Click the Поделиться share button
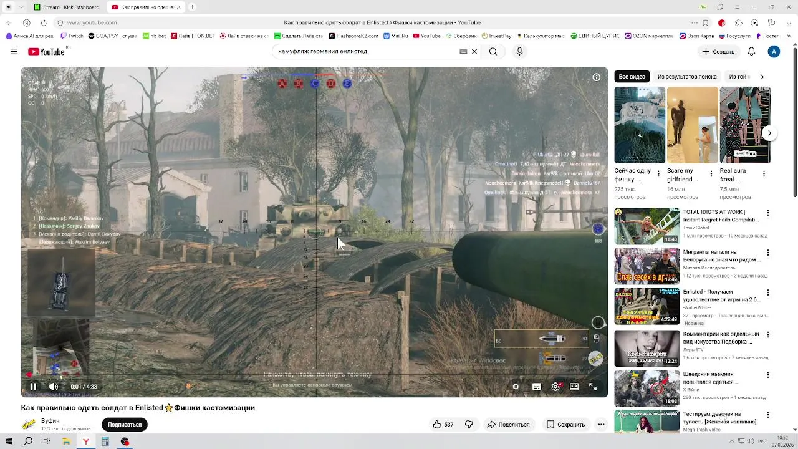798x449 pixels. [508, 425]
